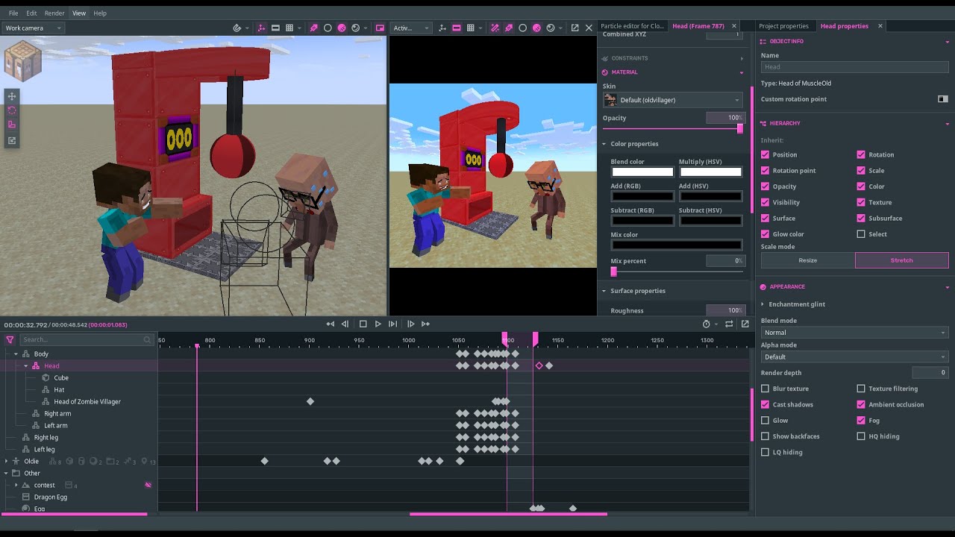Click the Blend color swatch
This screenshot has width=955, height=537.
[x=642, y=172]
